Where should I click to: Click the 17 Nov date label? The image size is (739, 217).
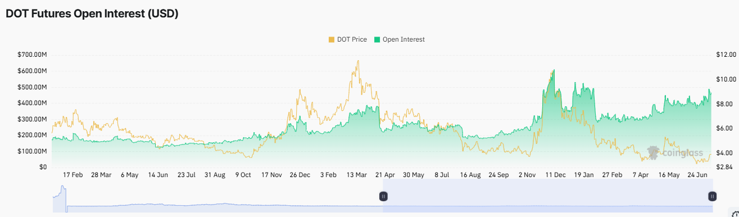pyautogui.click(x=271, y=175)
